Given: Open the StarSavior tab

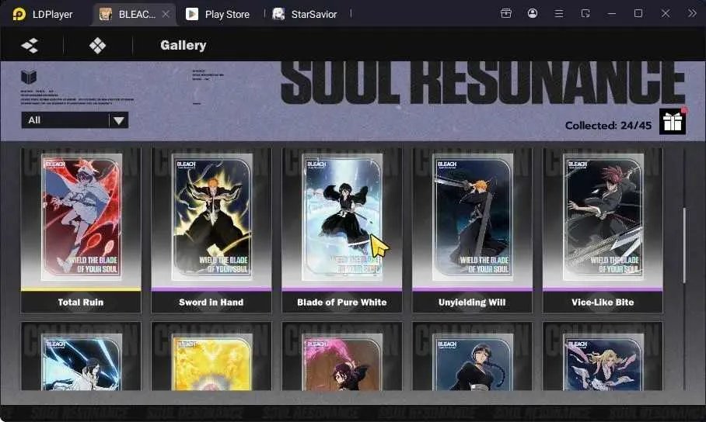Looking at the screenshot, I should coord(305,14).
